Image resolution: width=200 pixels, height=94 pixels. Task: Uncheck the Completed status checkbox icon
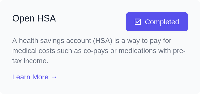click(138, 22)
